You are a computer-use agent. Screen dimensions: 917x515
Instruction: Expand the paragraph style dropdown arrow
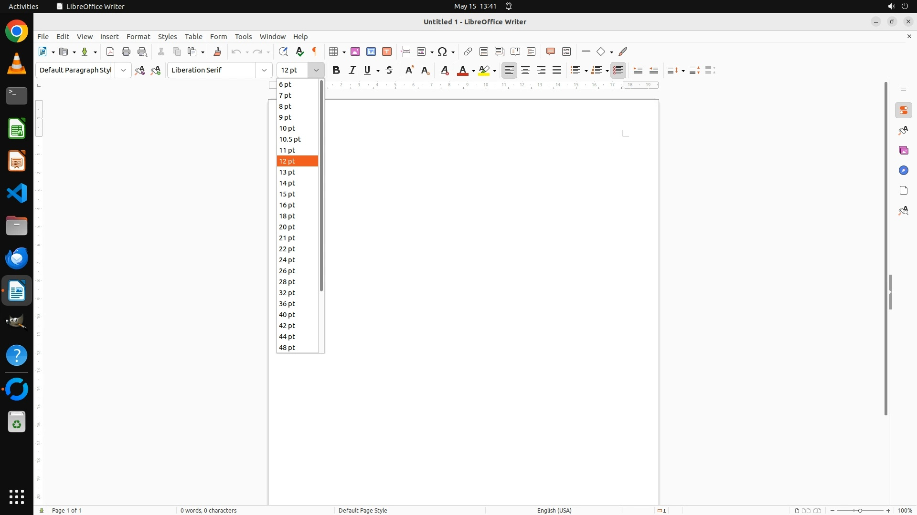[x=123, y=70]
